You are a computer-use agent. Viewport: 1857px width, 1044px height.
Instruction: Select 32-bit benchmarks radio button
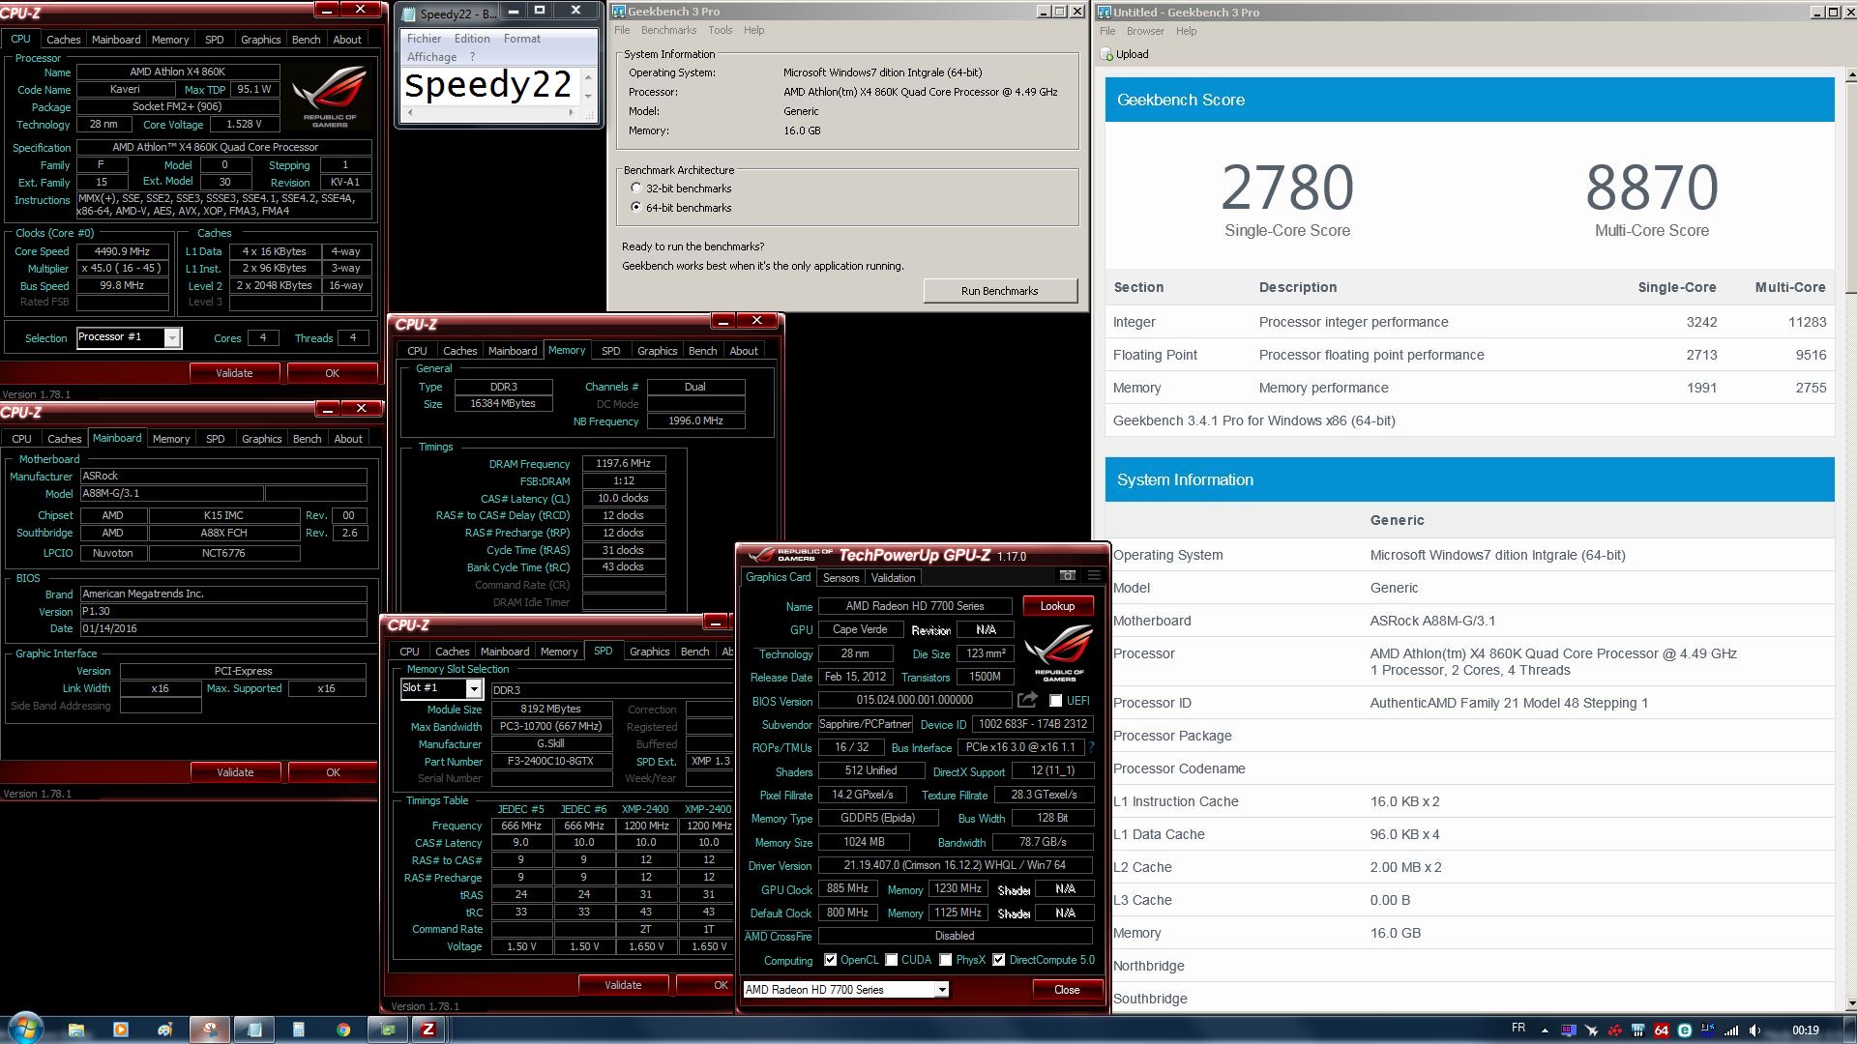[x=635, y=188]
